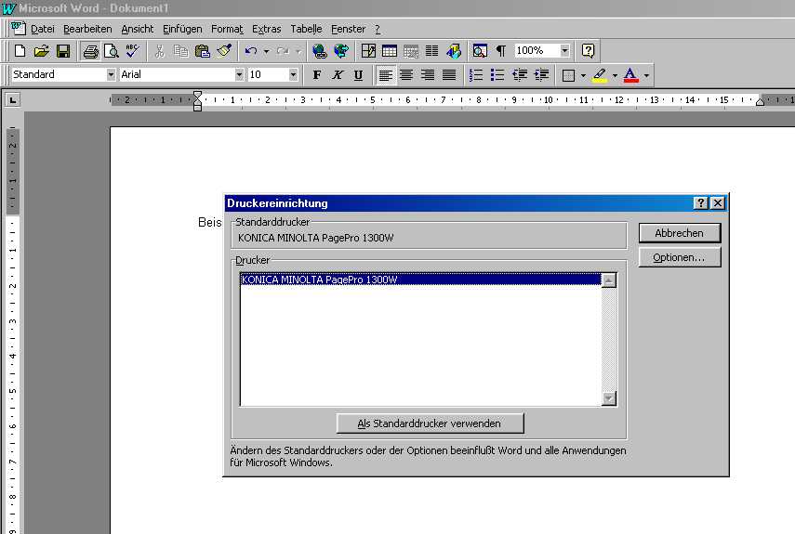Expand the font size 10 dropdown

tap(293, 75)
